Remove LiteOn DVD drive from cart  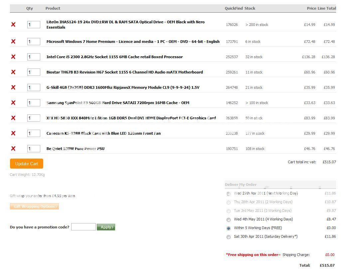tap(13, 25)
